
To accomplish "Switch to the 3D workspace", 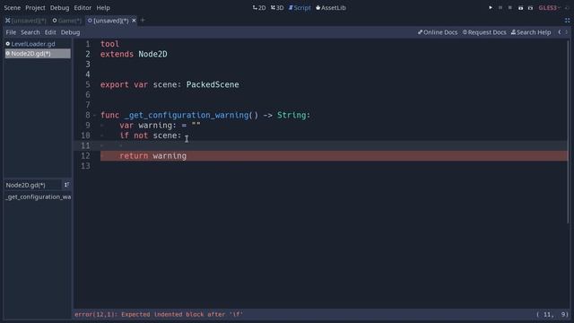I will (277, 8).
